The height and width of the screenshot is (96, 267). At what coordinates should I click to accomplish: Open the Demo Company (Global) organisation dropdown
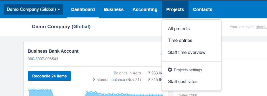click(33, 10)
